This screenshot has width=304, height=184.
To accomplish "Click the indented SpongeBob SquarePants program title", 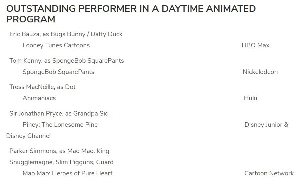I will tap(58, 72).
